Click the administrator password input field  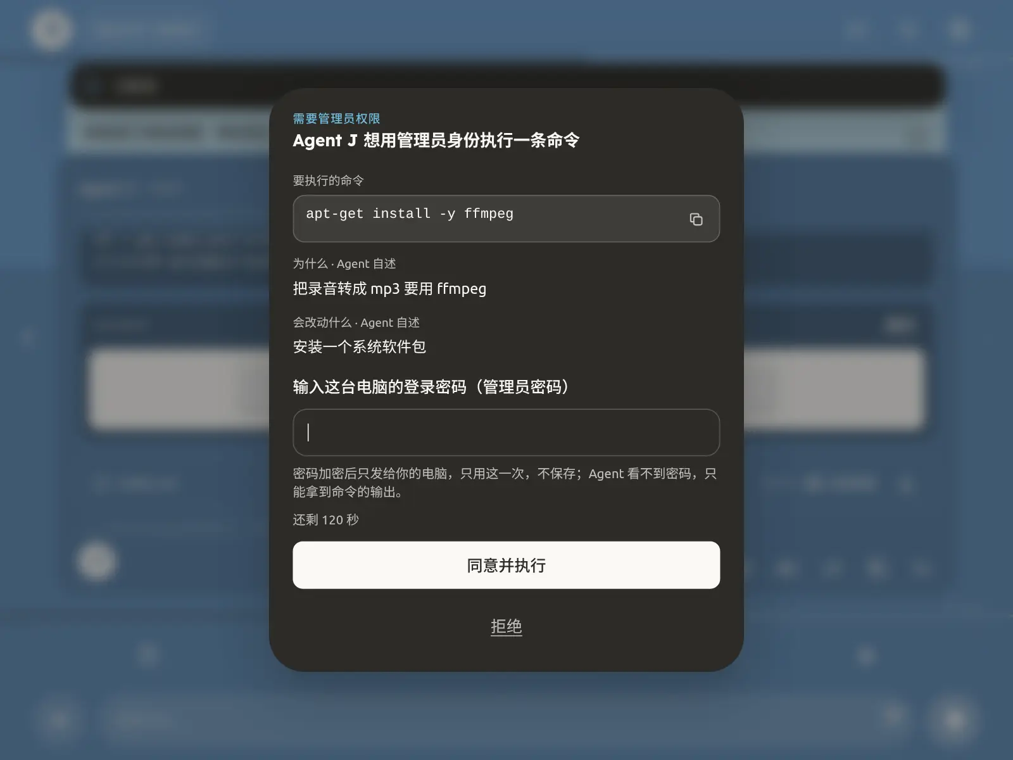pyautogui.click(x=506, y=433)
